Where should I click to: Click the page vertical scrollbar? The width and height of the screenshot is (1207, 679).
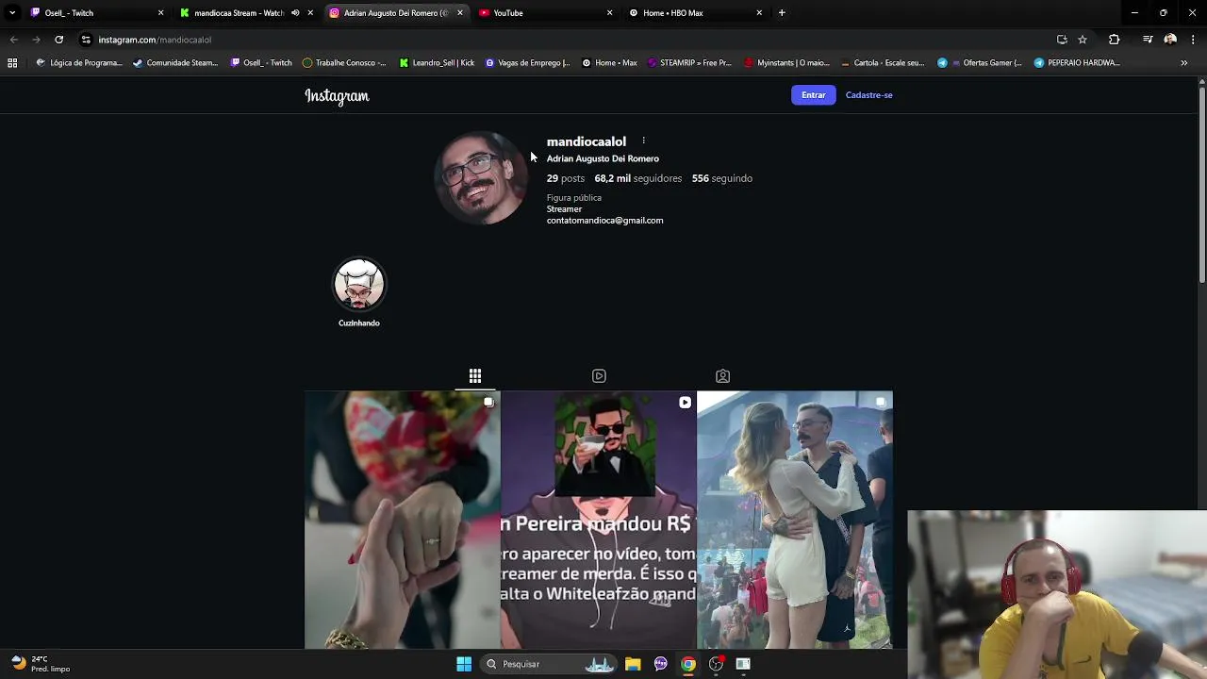[x=1201, y=185]
